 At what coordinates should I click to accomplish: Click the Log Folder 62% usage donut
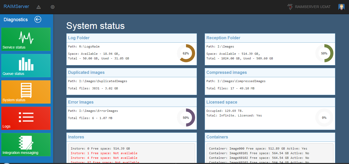(186, 53)
